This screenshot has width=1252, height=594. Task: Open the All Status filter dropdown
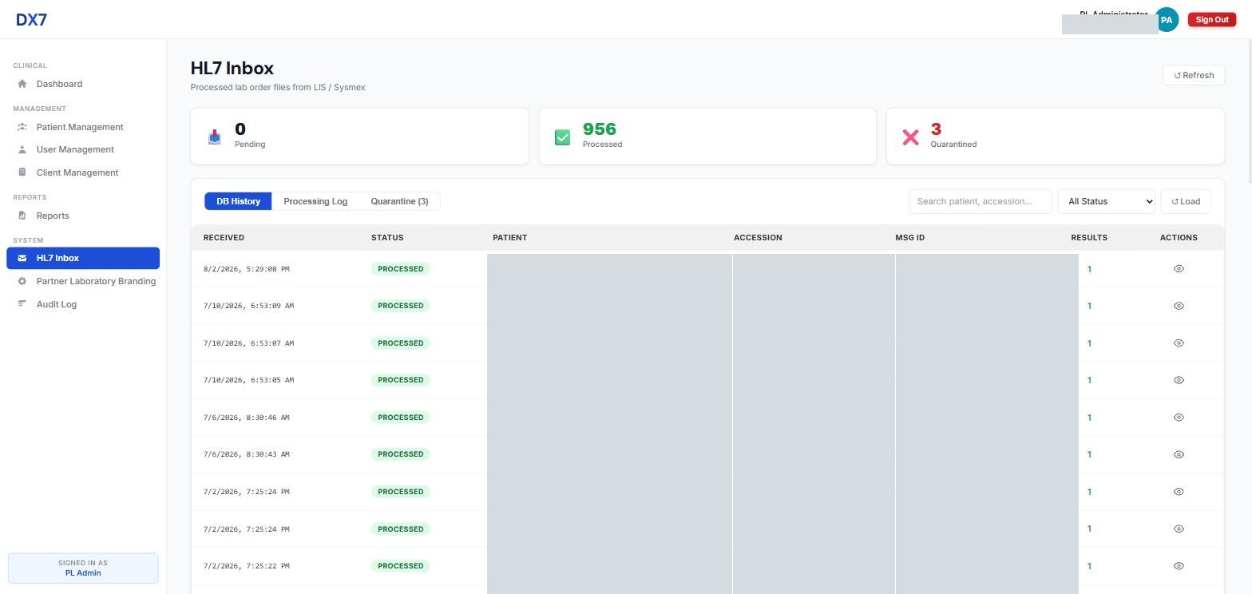[x=1106, y=201]
